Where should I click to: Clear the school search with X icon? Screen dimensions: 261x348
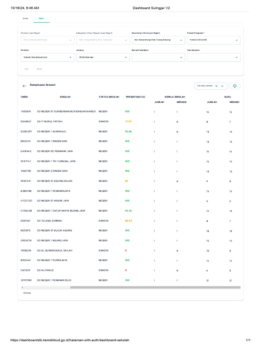pyautogui.click(x=222, y=86)
